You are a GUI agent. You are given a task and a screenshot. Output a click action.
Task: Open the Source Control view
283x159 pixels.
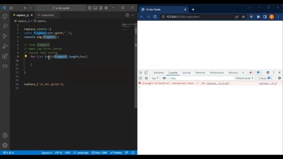pyautogui.click(x=5, y=36)
